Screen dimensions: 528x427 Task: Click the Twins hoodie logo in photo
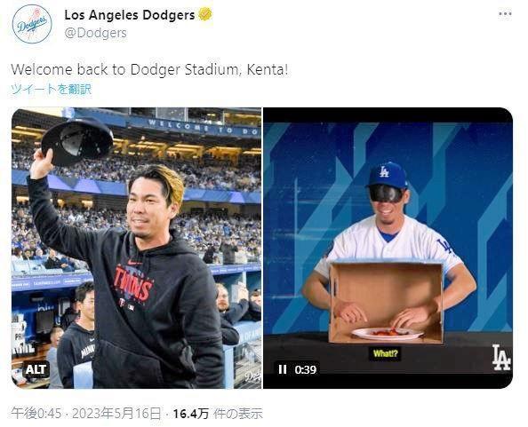pos(132,284)
